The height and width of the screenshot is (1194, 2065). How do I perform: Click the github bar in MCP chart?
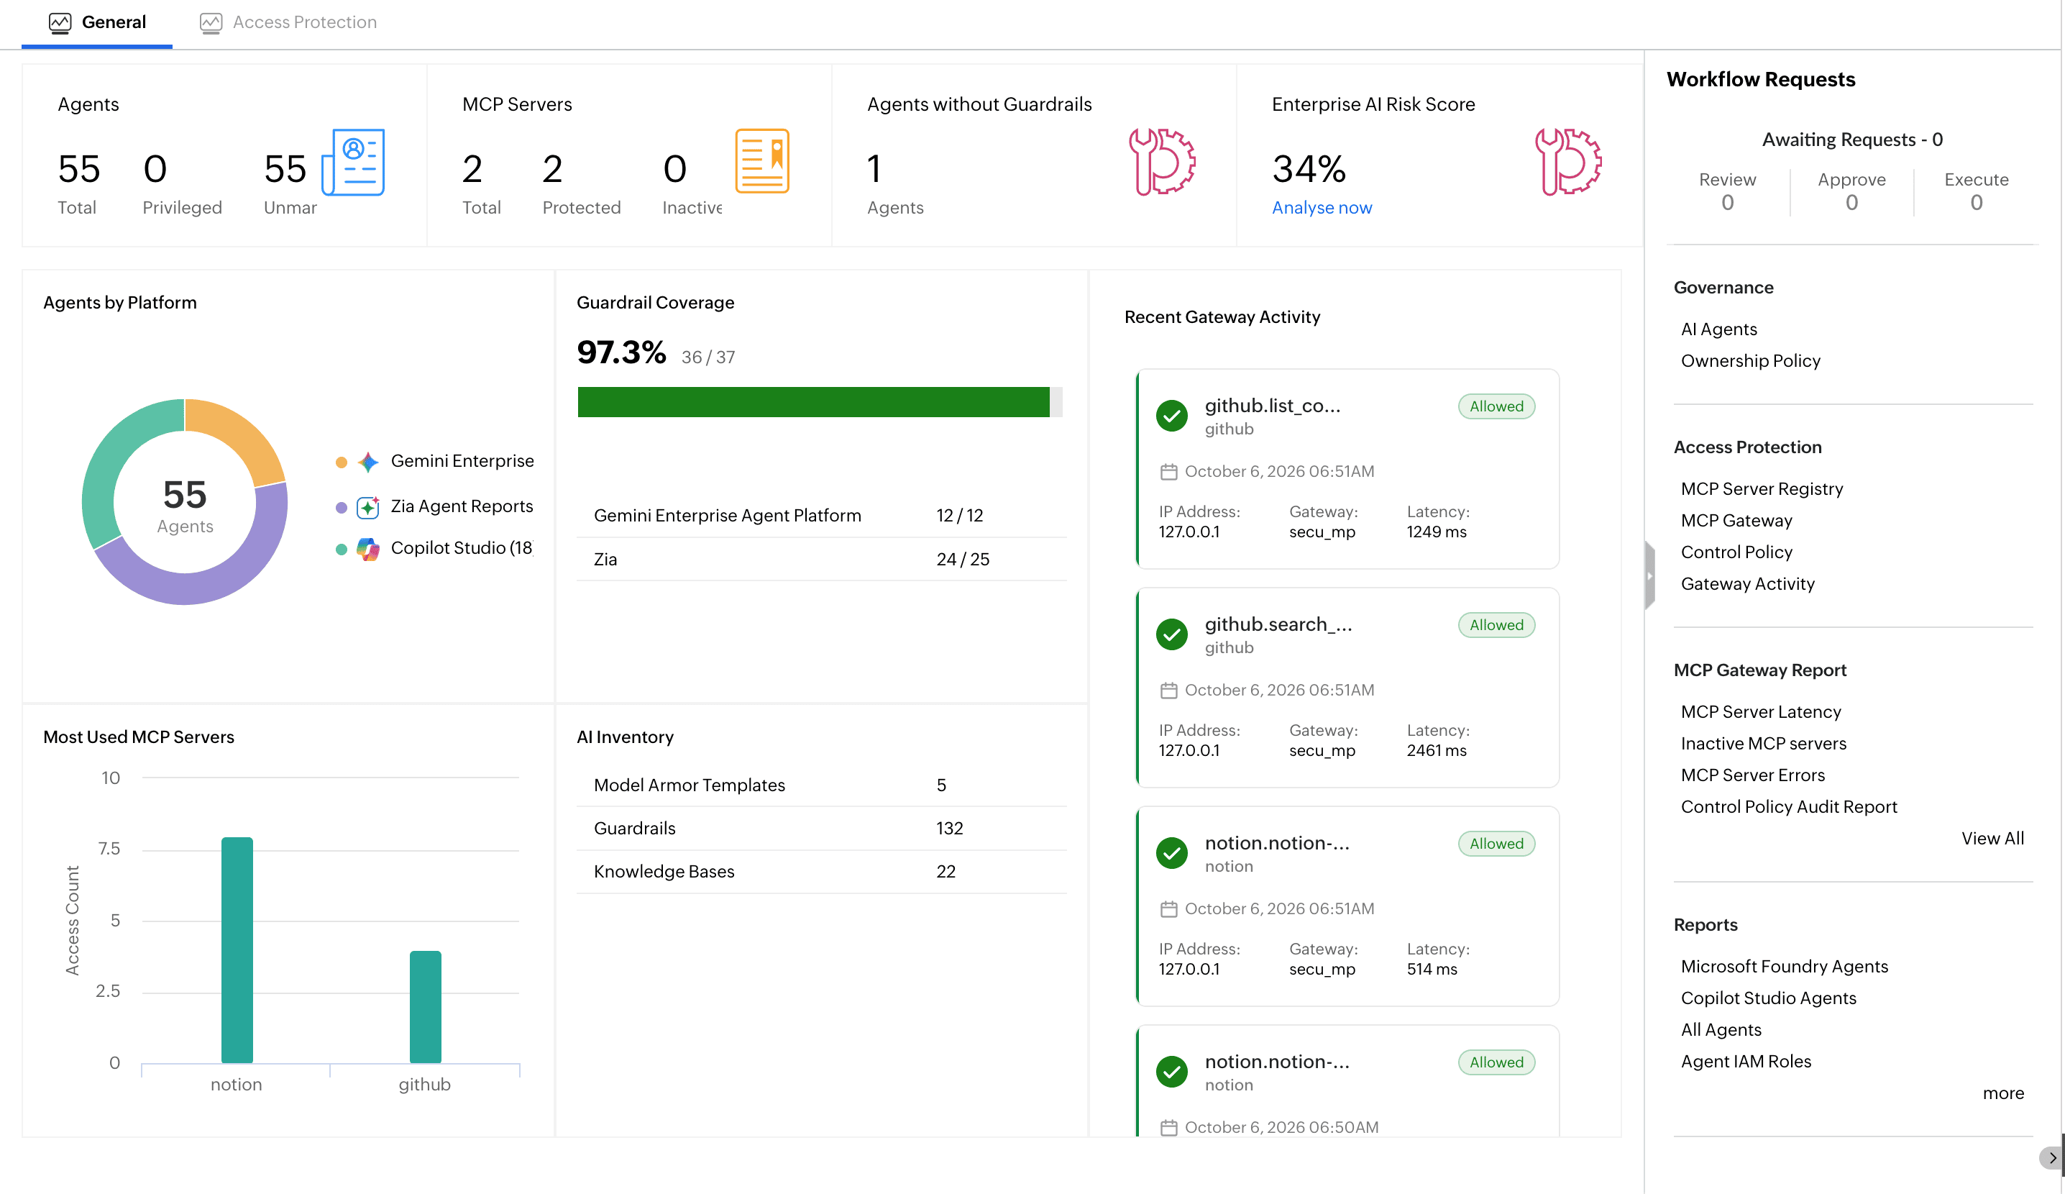(425, 1007)
